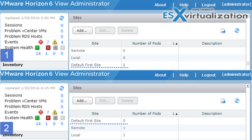Open warning events count 4, top panel
This screenshot has width=252, height=140.
pos(62,42)
